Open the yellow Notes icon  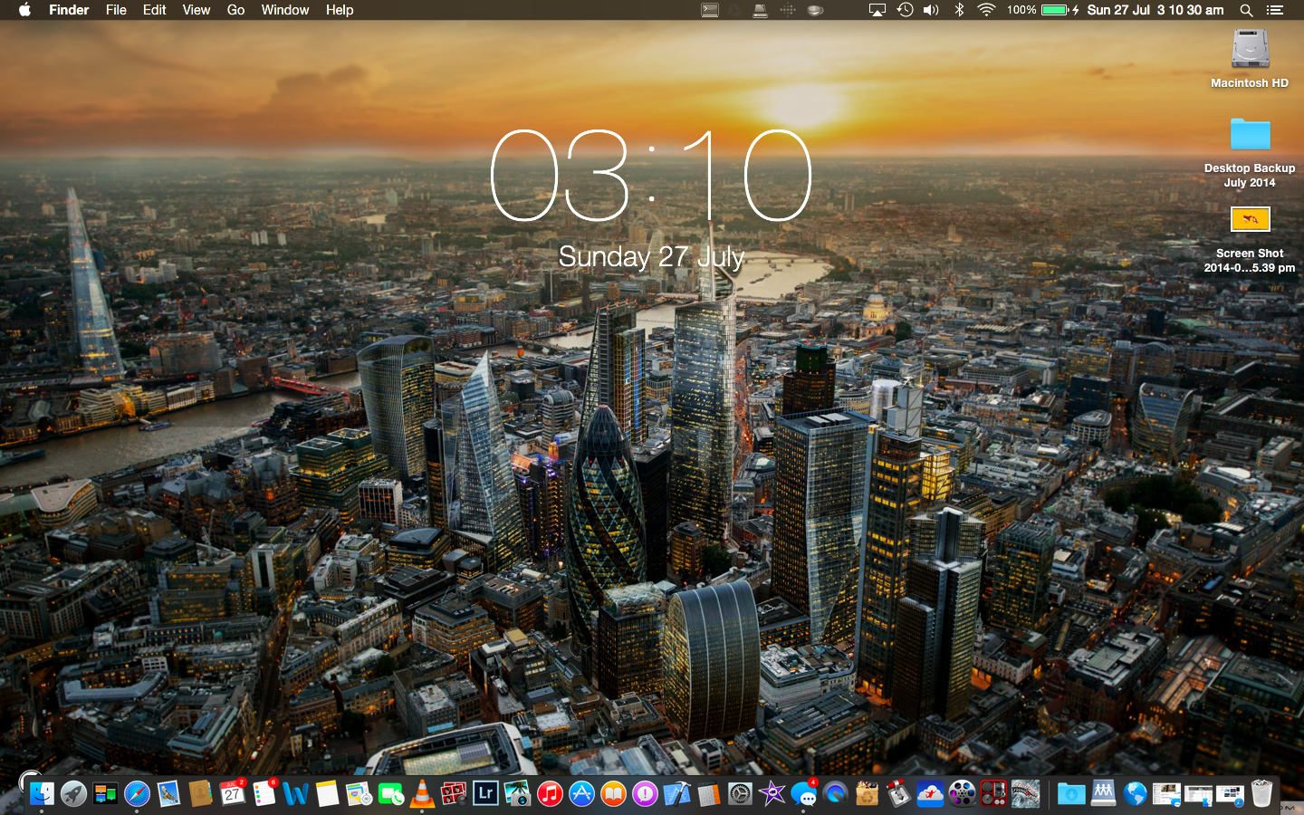(x=327, y=794)
